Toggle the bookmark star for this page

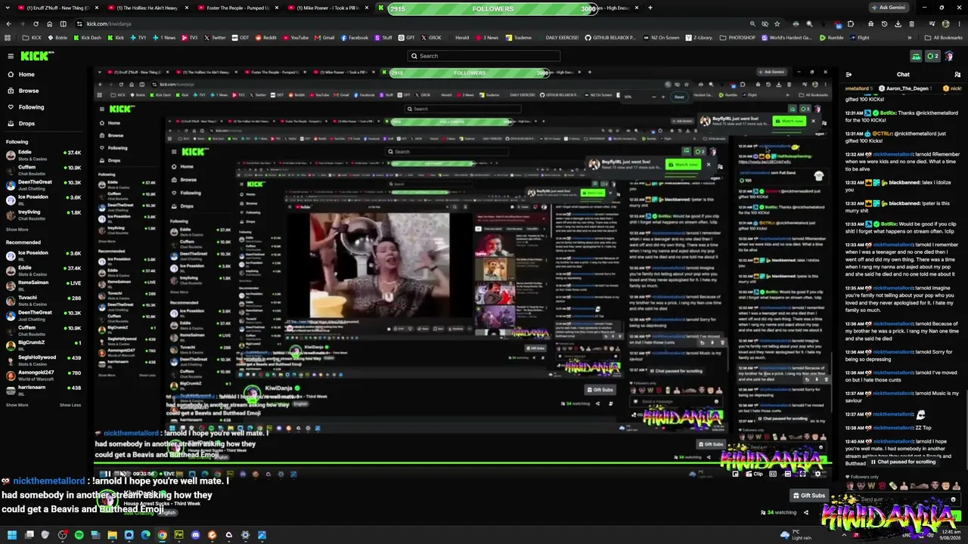(777, 24)
